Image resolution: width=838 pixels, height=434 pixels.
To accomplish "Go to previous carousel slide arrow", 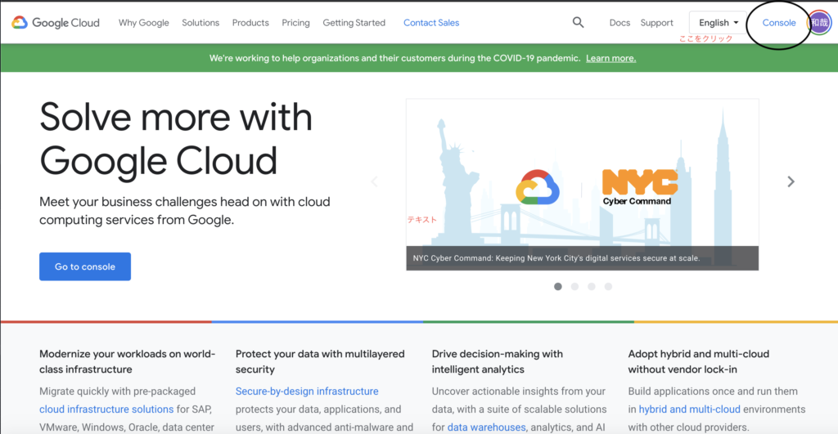I will tap(375, 181).
